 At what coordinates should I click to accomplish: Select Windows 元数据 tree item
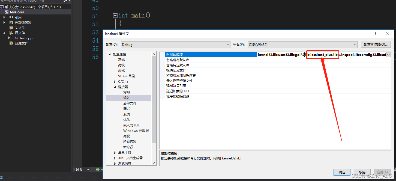[x=136, y=131]
